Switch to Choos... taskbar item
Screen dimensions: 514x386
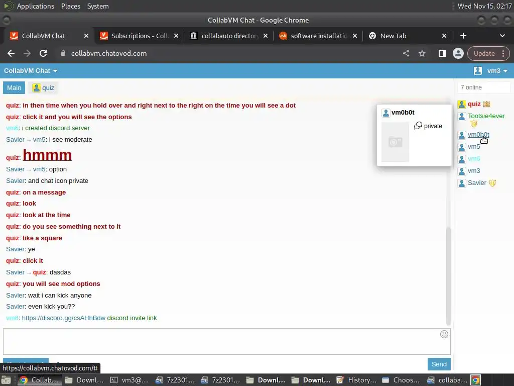(401, 380)
